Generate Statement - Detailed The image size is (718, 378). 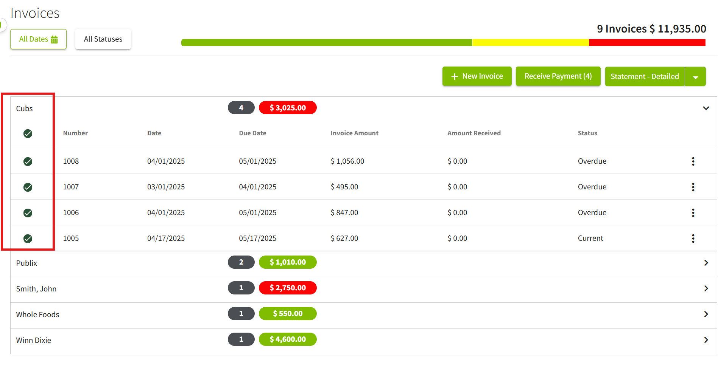[645, 77]
